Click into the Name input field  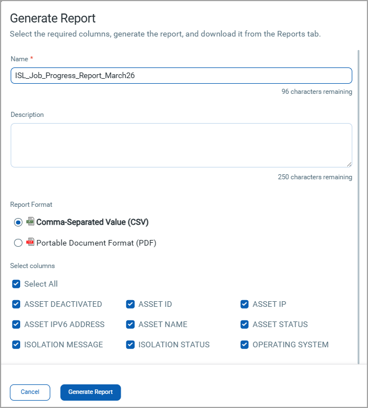pos(181,76)
